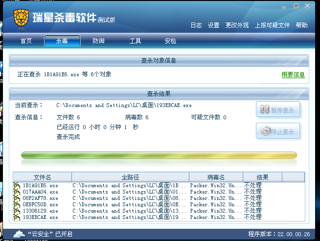The width and height of the screenshot is (320, 241).
Task: Click file icon beside 017AAA04.exe
Action: click(x=17, y=192)
